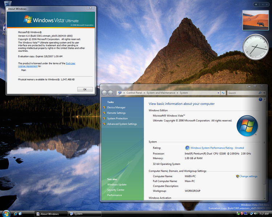Click the 1.00 GB of RAM value
This screenshot has width=272, height=217.
click(193, 158)
